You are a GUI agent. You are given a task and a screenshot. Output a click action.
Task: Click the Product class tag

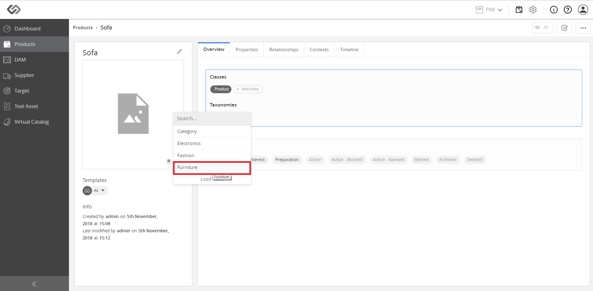point(221,89)
